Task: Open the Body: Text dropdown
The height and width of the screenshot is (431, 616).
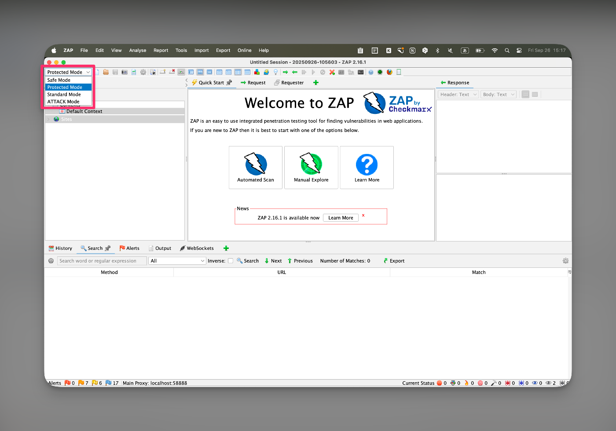Action: point(499,95)
